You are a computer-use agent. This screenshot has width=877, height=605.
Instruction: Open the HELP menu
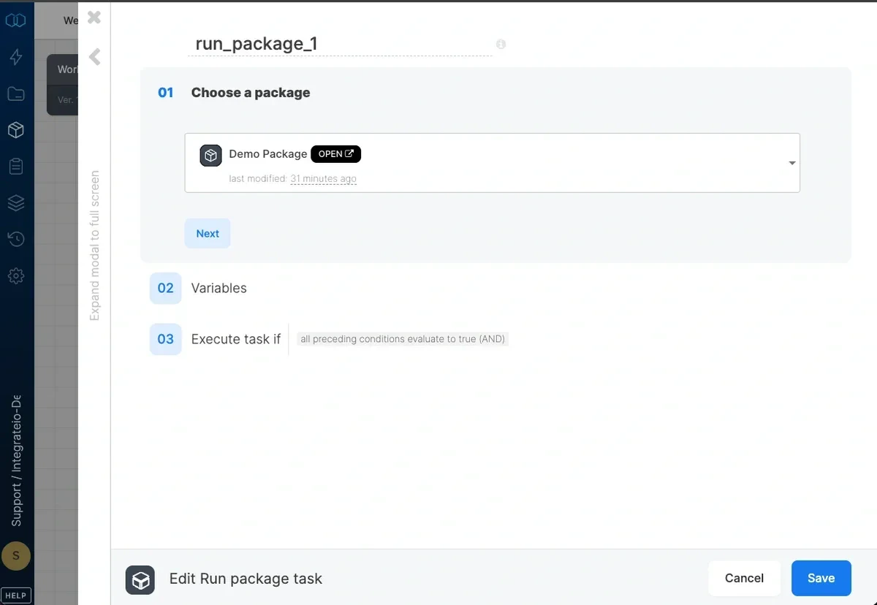16,595
